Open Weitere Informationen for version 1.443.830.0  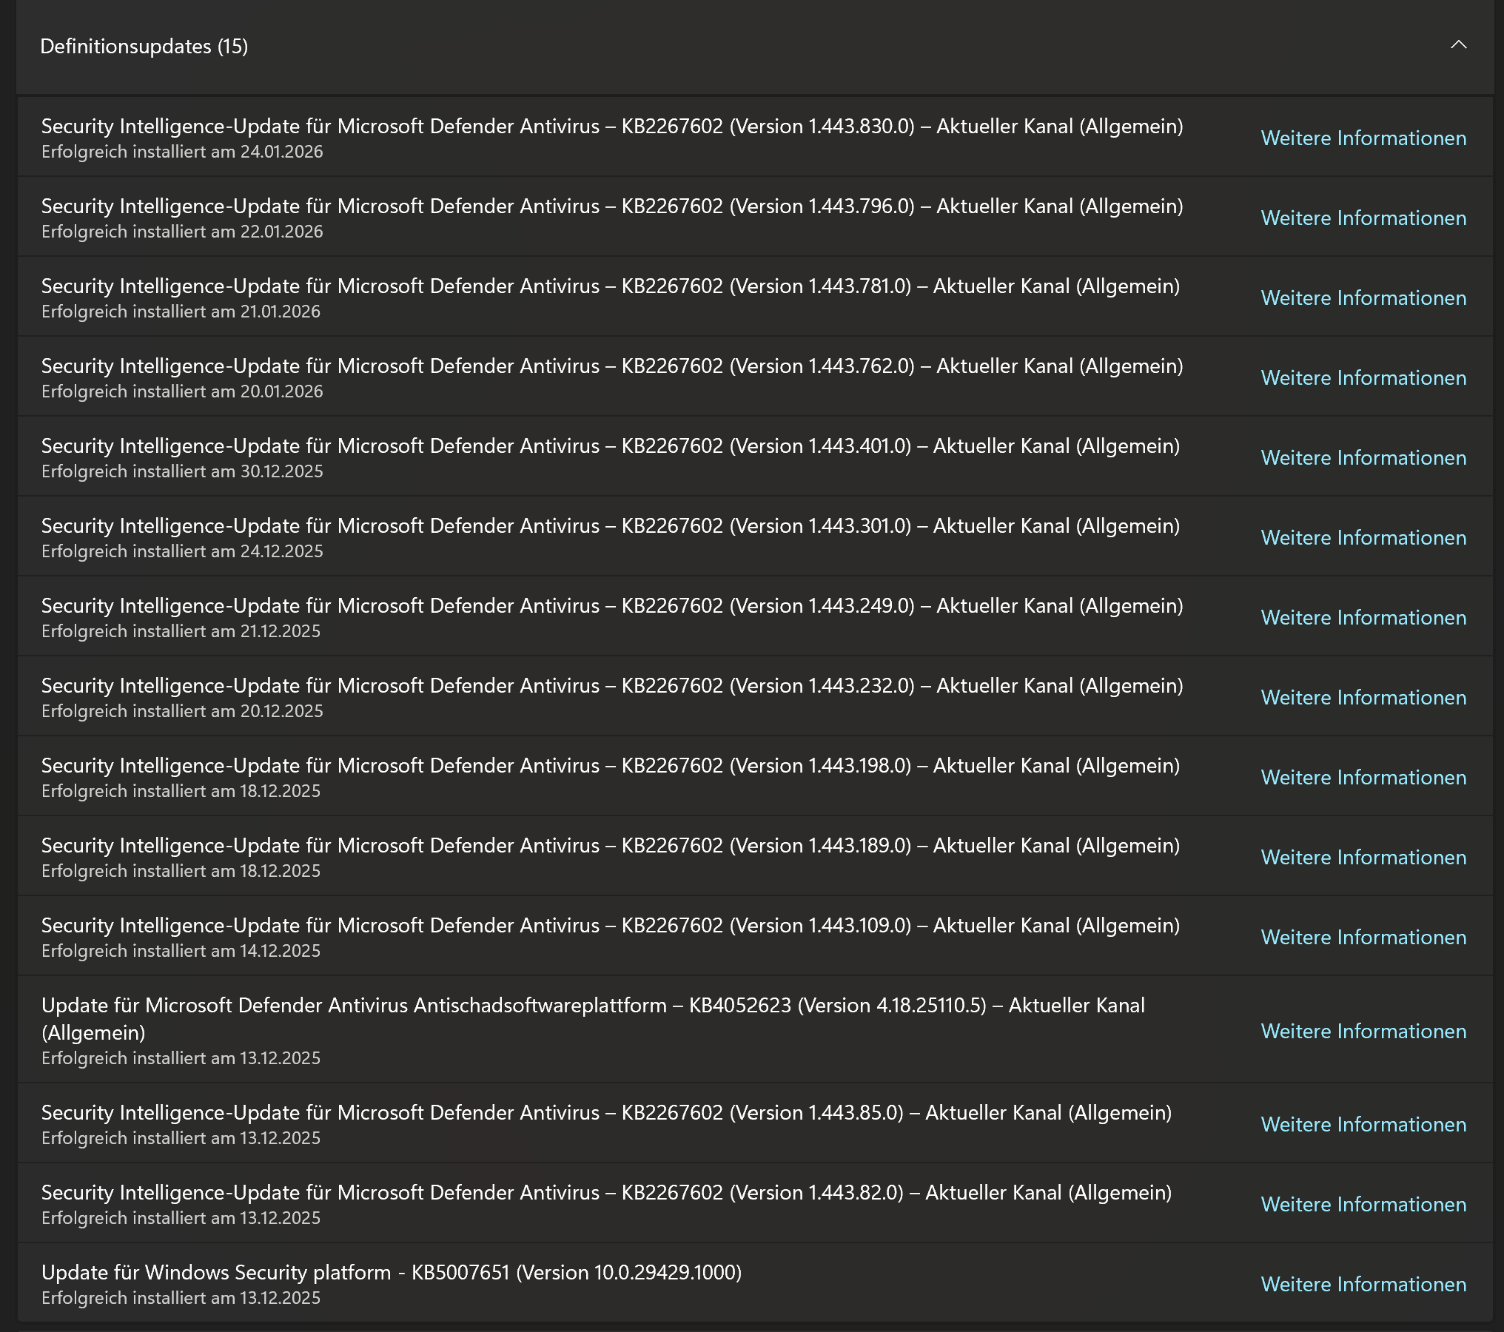(1363, 138)
